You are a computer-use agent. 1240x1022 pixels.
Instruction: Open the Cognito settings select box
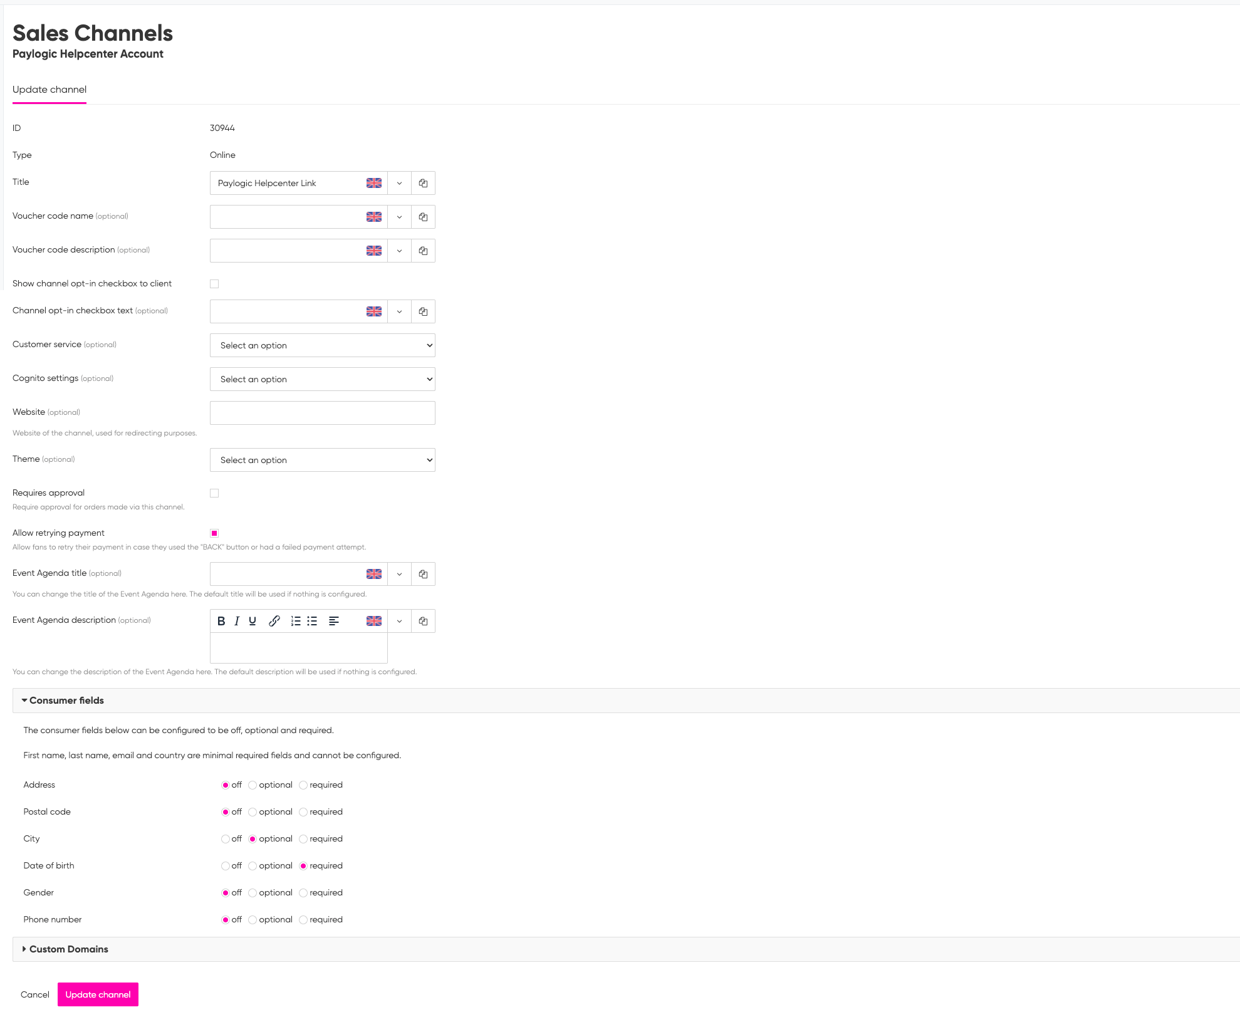click(323, 379)
